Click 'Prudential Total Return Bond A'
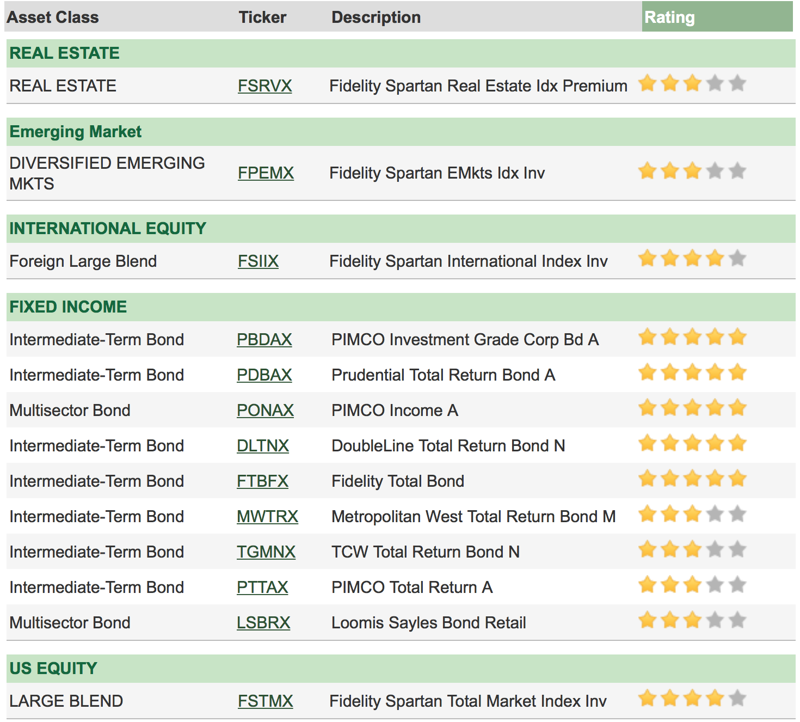This screenshot has height=722, width=800. pyautogui.click(x=444, y=375)
